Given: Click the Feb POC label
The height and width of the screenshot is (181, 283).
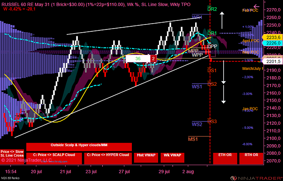Looking at the screenshot, I should [250, 10].
